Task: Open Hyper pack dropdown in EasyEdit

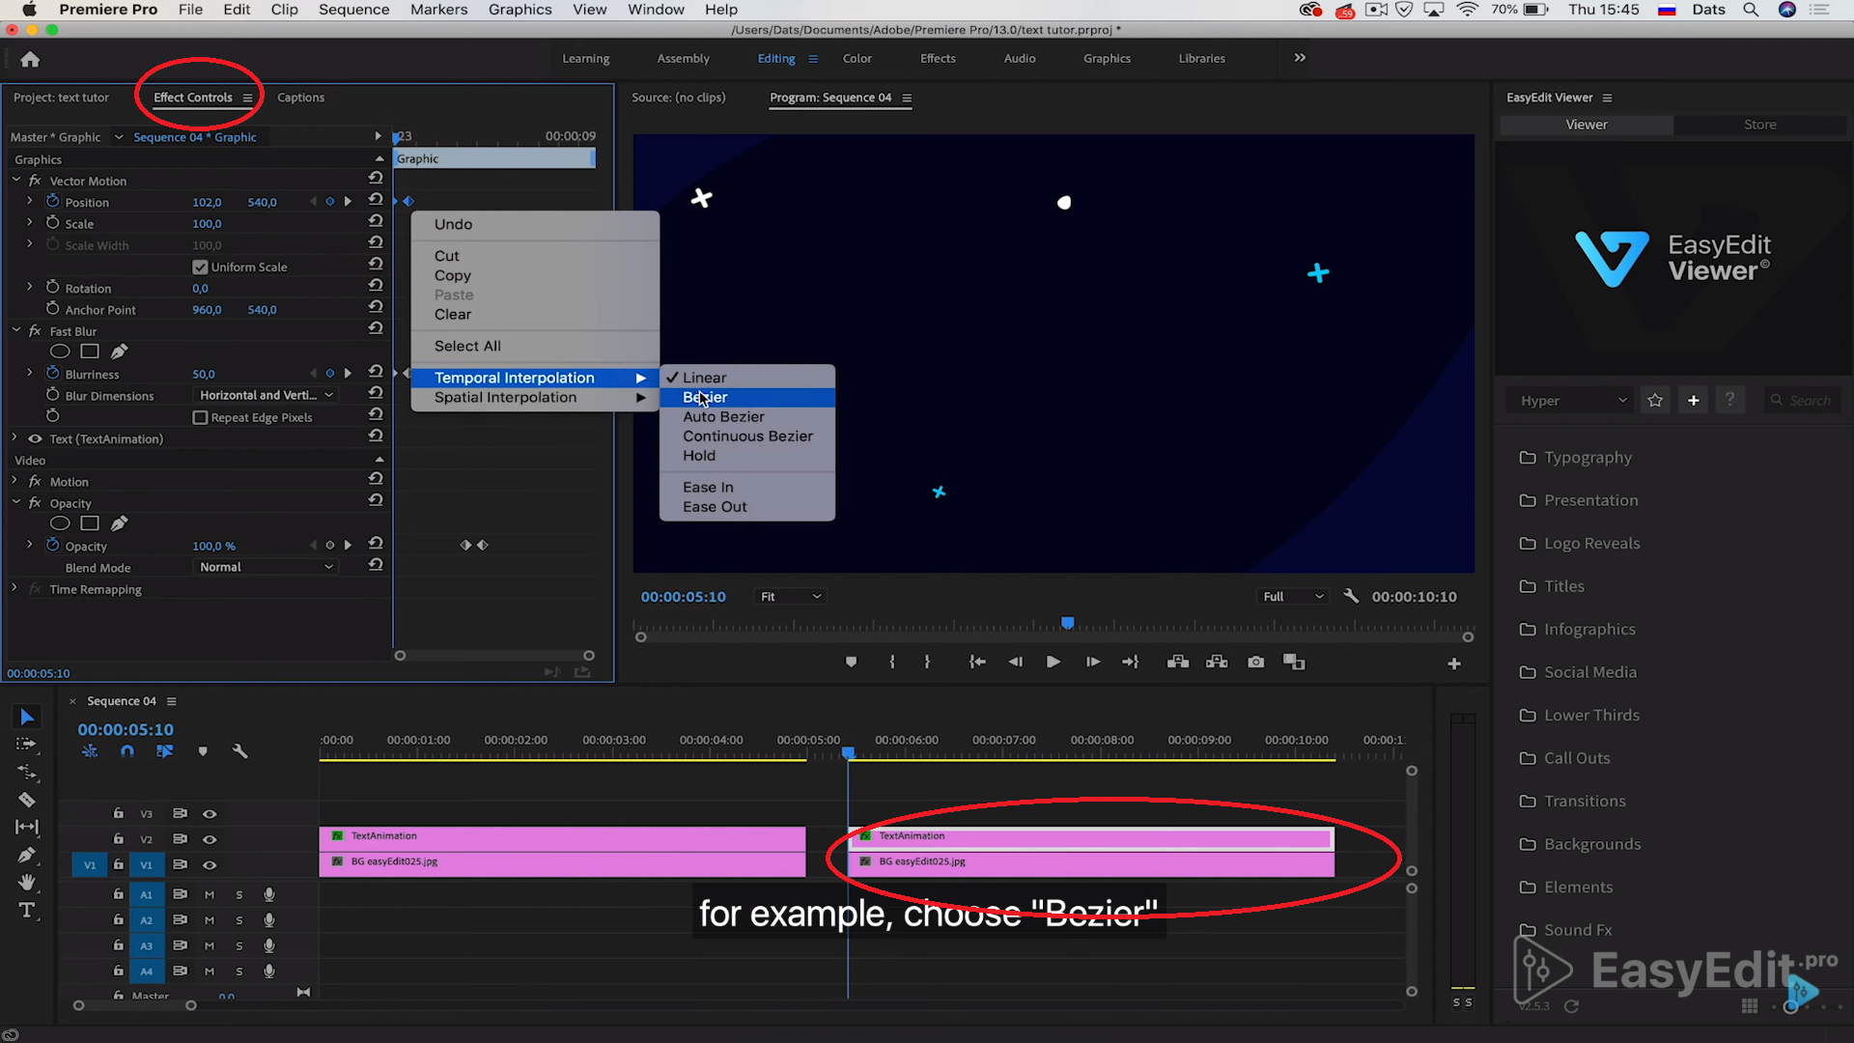Action: (1572, 400)
